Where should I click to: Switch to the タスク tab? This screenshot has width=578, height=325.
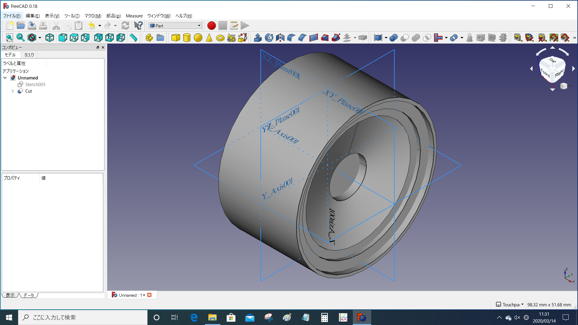29,55
